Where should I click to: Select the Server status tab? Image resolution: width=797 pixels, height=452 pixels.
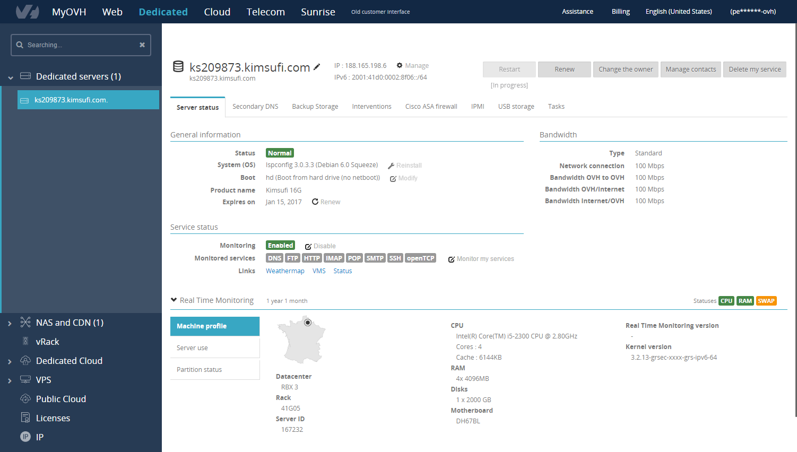click(198, 107)
